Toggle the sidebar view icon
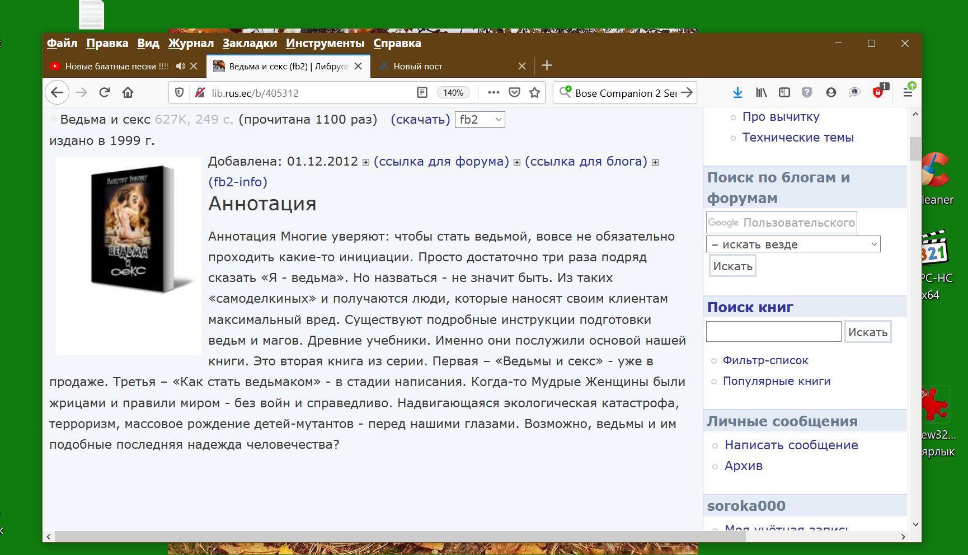 784,93
